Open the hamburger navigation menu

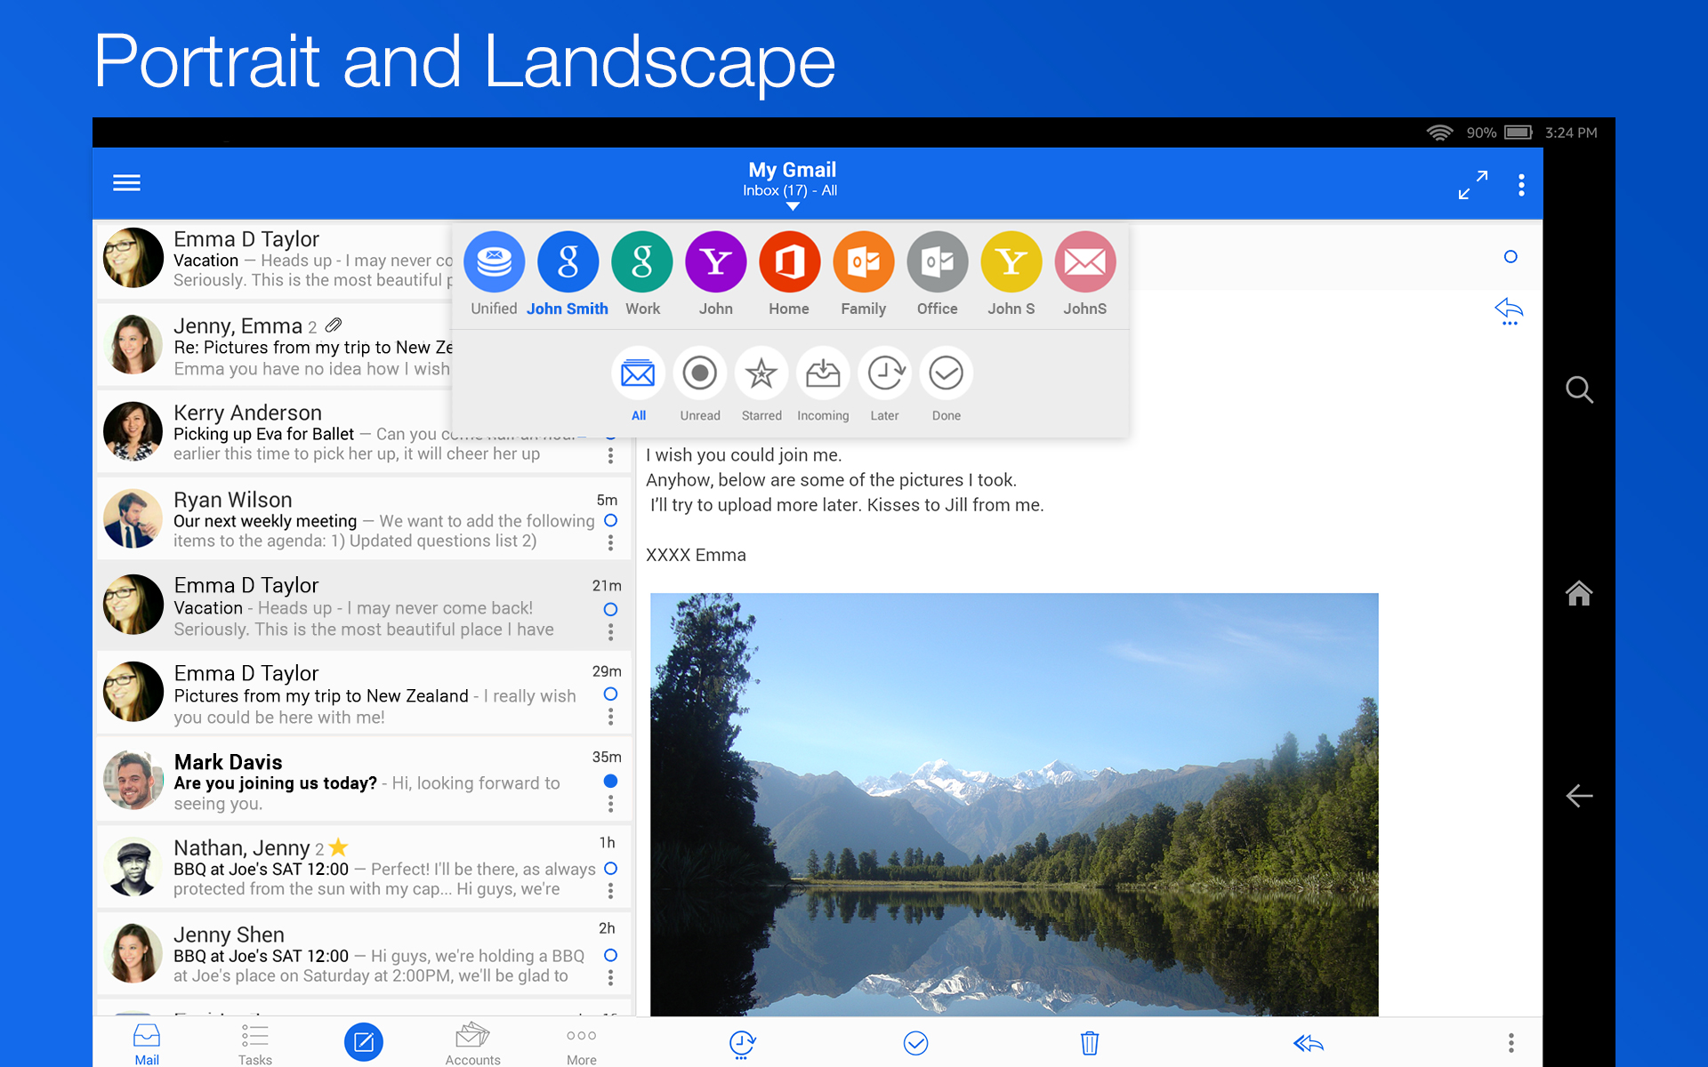pos(126,183)
